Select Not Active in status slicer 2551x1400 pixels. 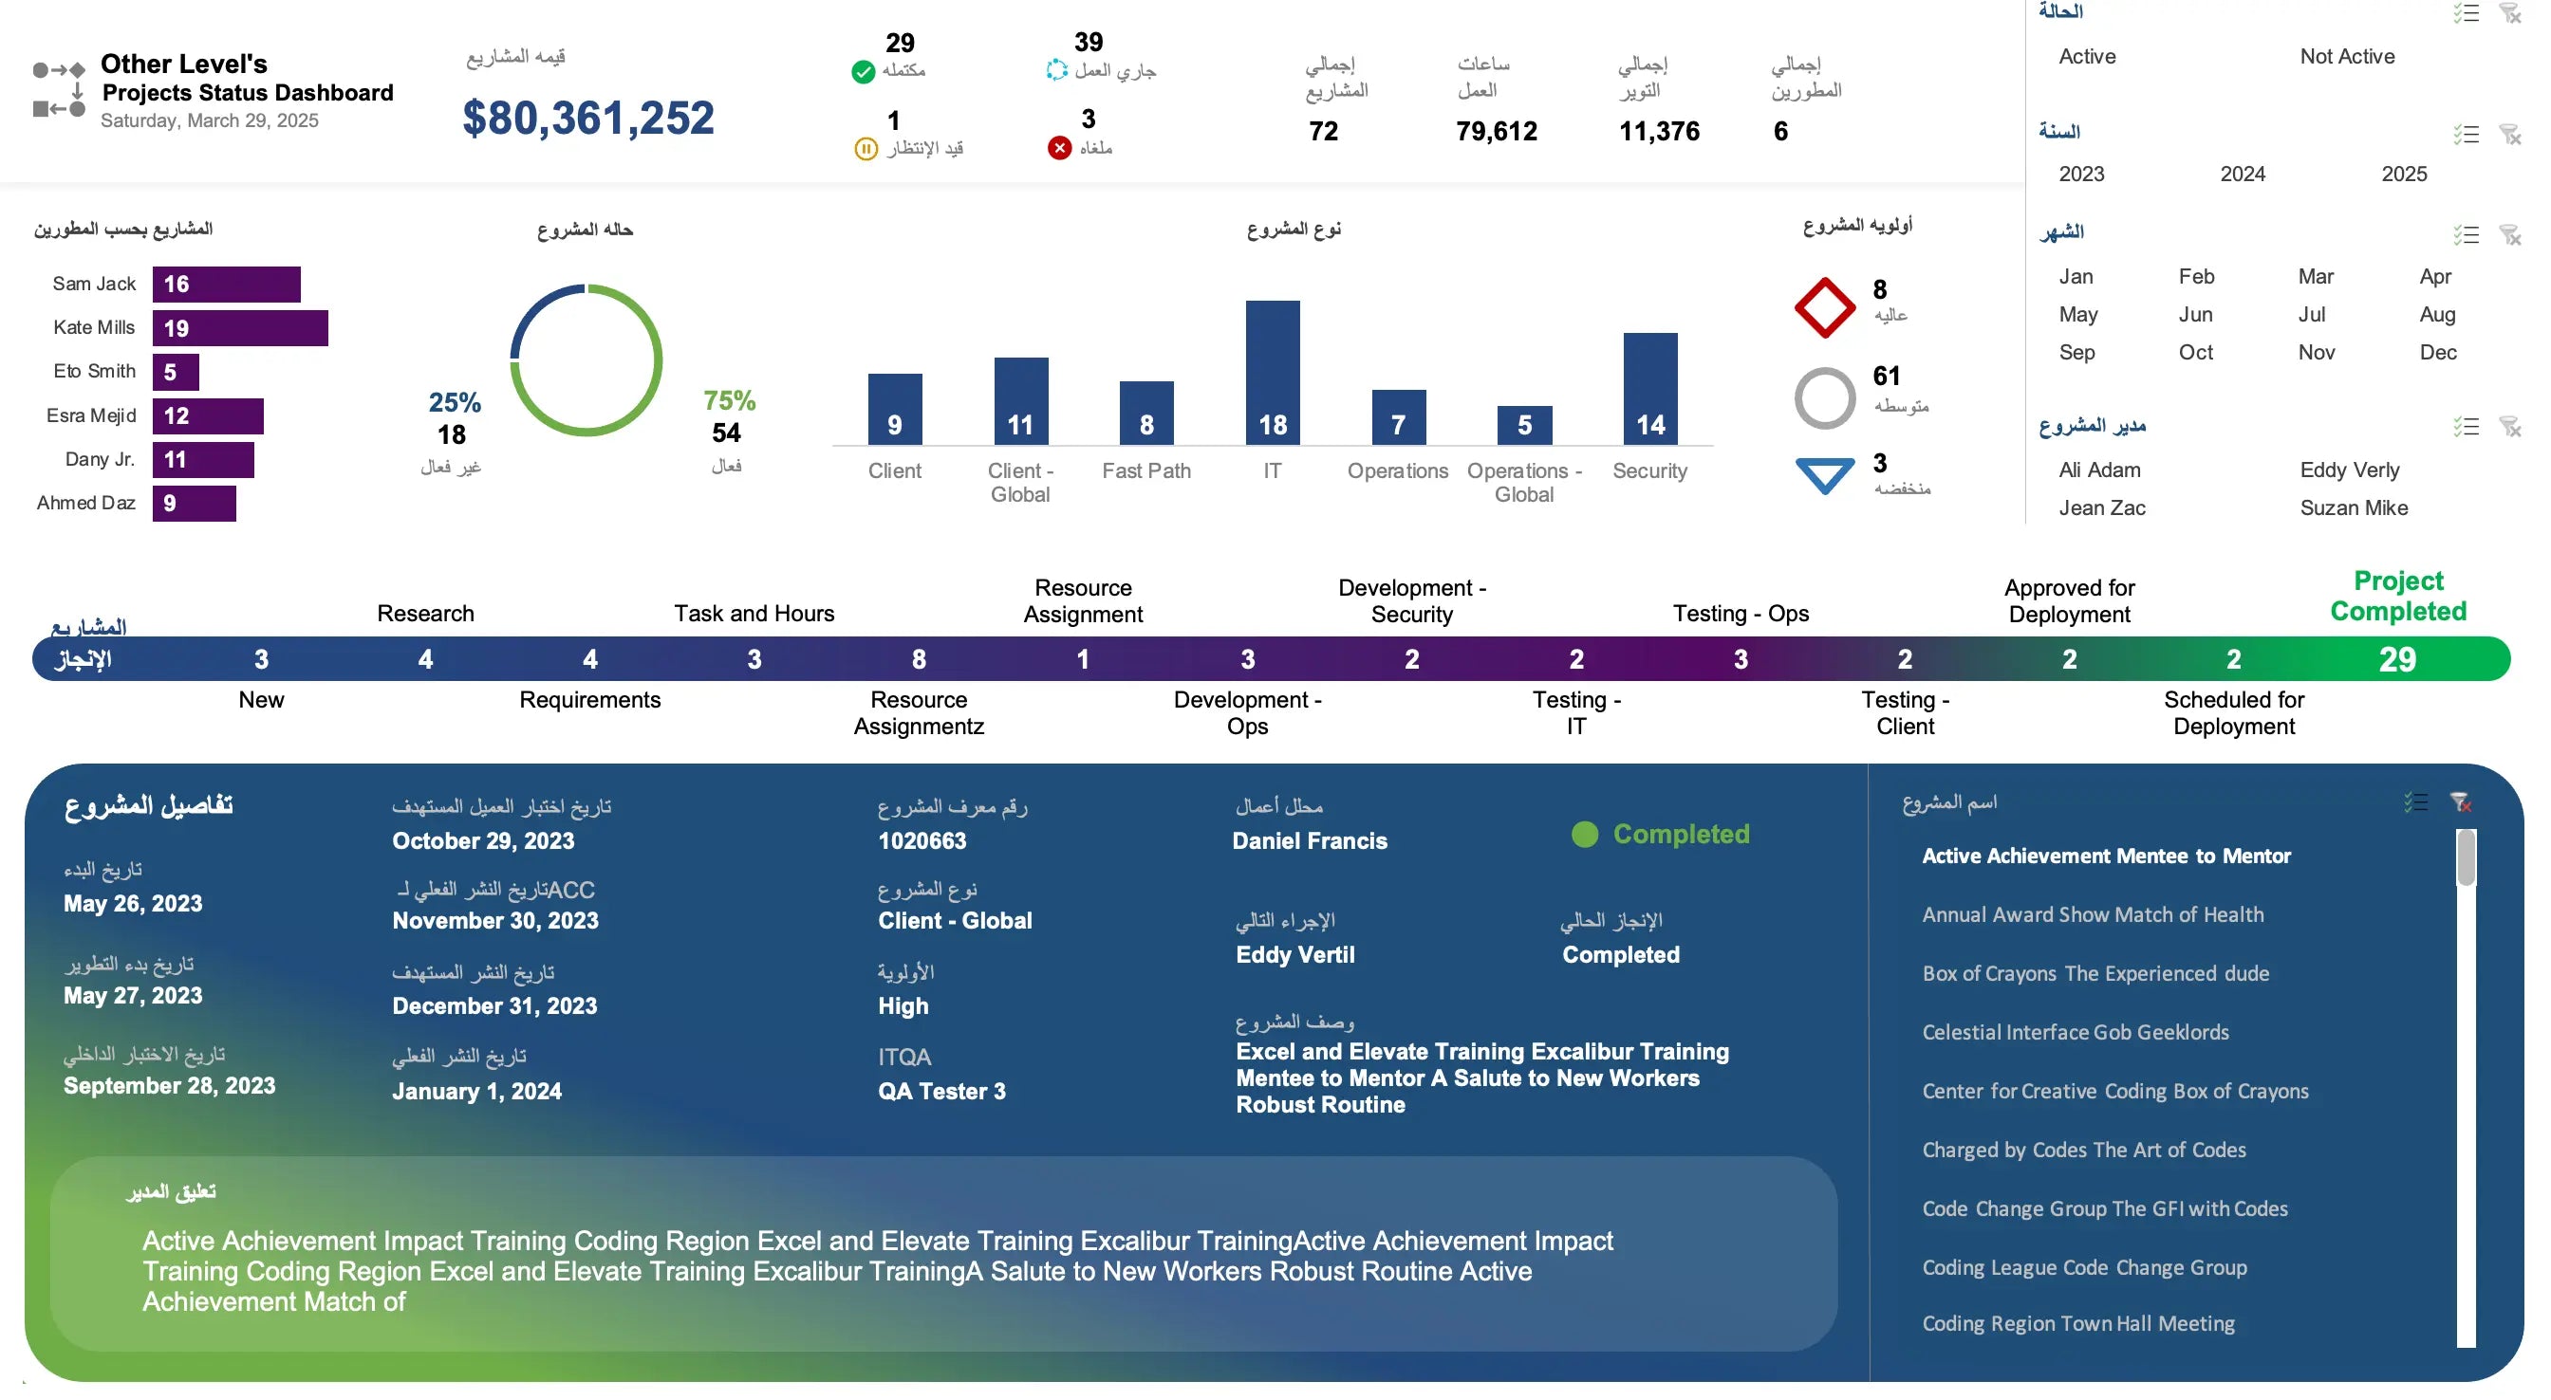click(2346, 56)
